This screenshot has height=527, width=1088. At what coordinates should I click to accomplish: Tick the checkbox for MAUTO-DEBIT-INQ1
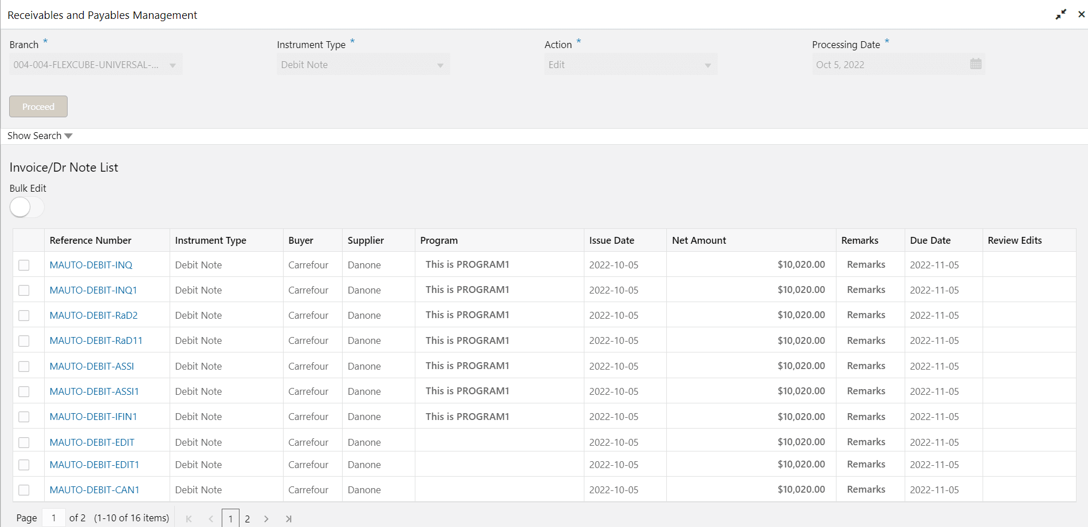(x=24, y=290)
